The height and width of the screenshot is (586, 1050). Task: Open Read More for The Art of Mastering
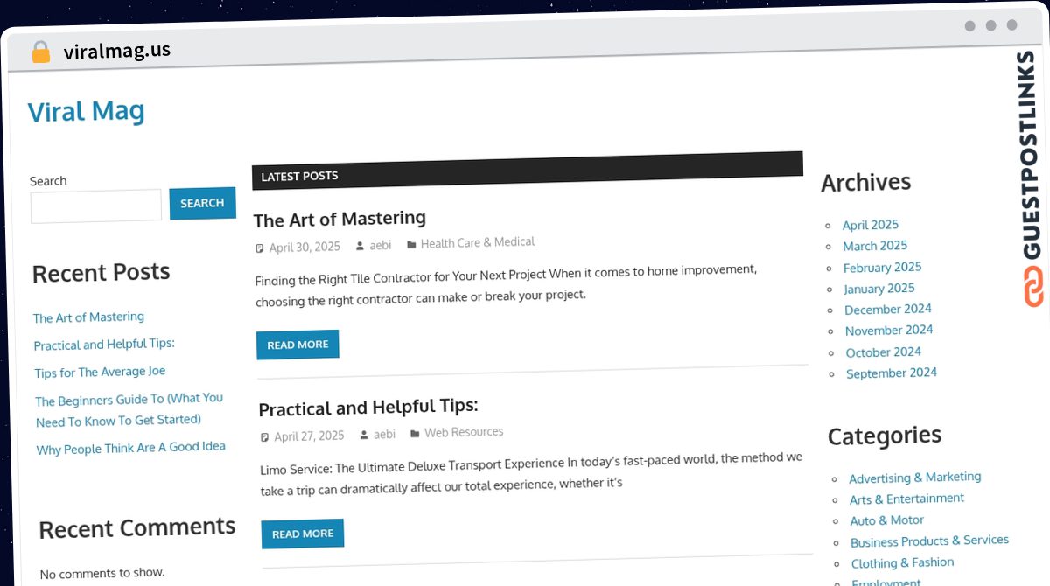click(297, 345)
